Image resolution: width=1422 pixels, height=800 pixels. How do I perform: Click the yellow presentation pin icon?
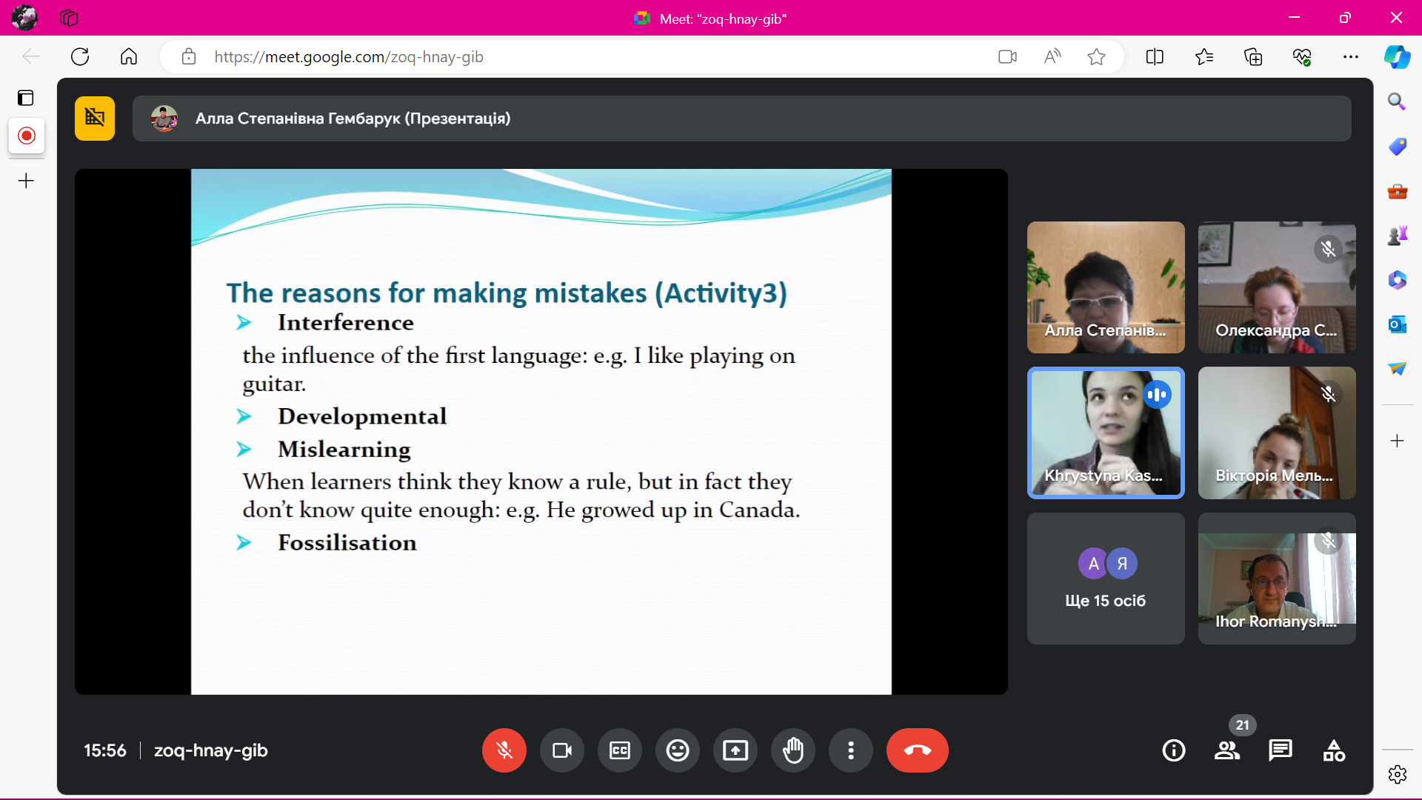95,118
